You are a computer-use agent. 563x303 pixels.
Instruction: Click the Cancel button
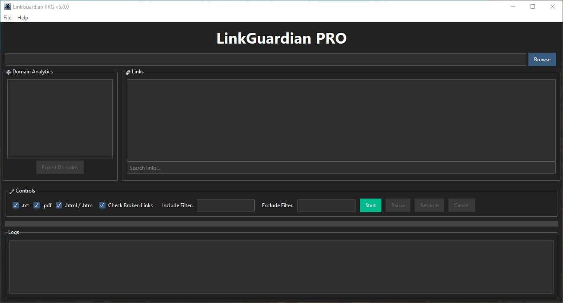coord(462,205)
